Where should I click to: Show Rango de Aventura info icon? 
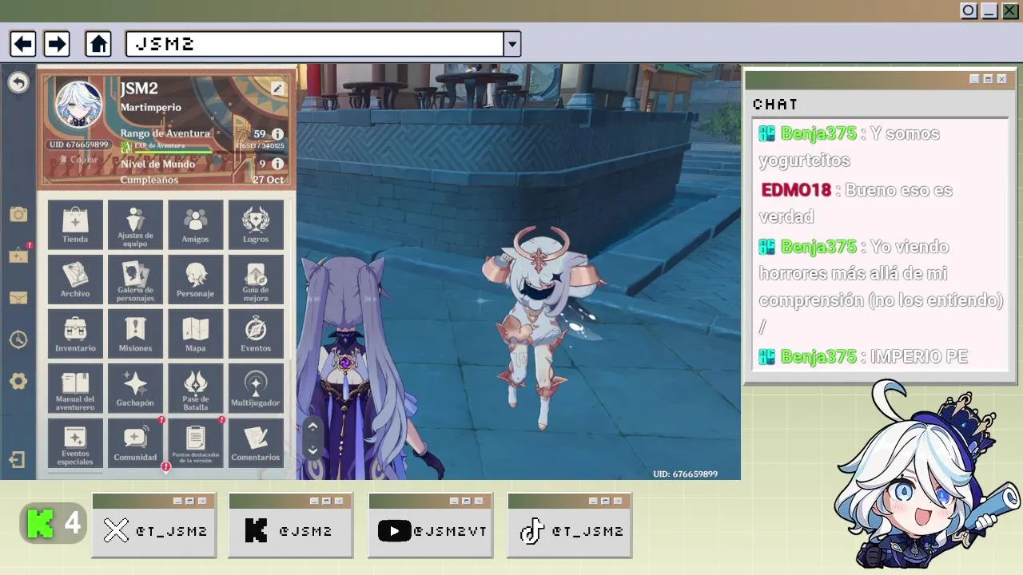[277, 134]
